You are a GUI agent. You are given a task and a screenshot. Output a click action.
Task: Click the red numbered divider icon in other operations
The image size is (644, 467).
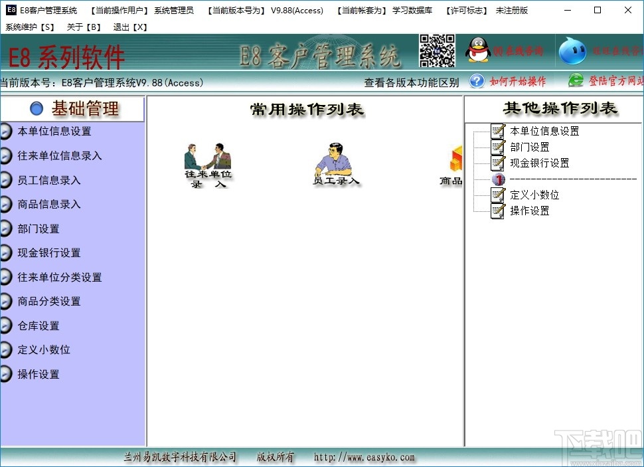pos(499,179)
